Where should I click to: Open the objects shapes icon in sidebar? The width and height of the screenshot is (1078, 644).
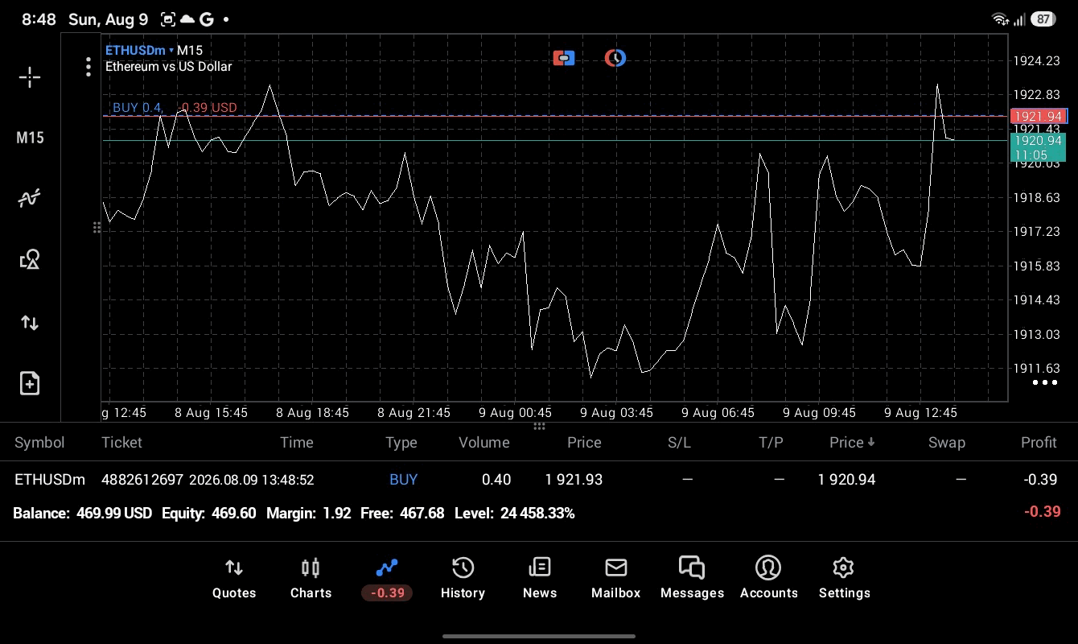[x=30, y=259]
